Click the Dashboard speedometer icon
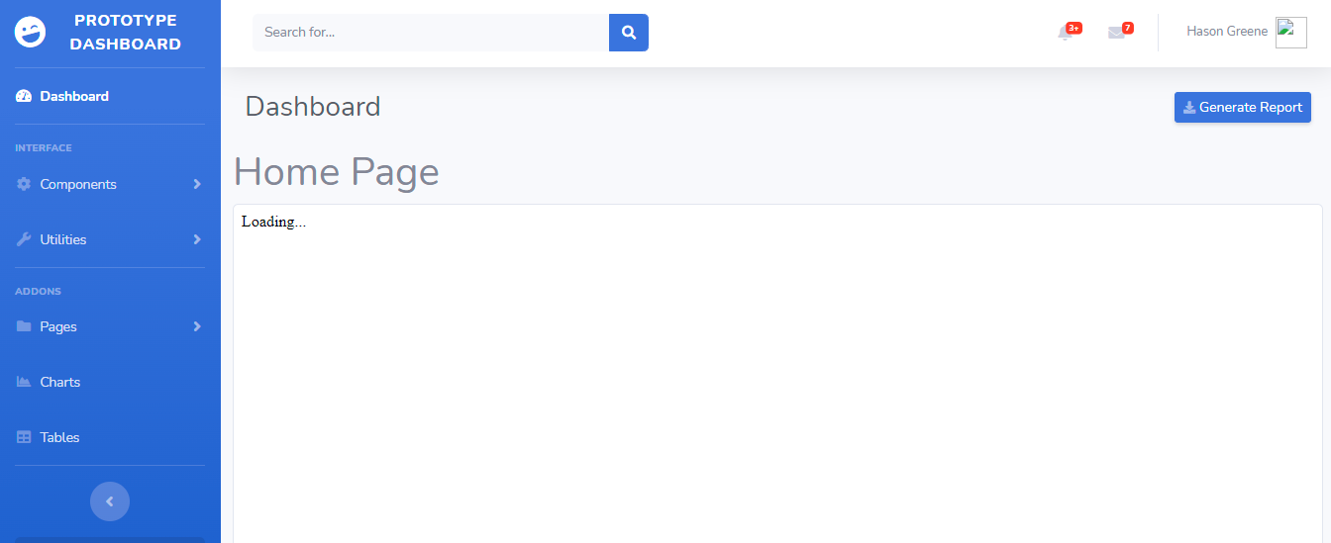The image size is (1331, 543). 24,96
